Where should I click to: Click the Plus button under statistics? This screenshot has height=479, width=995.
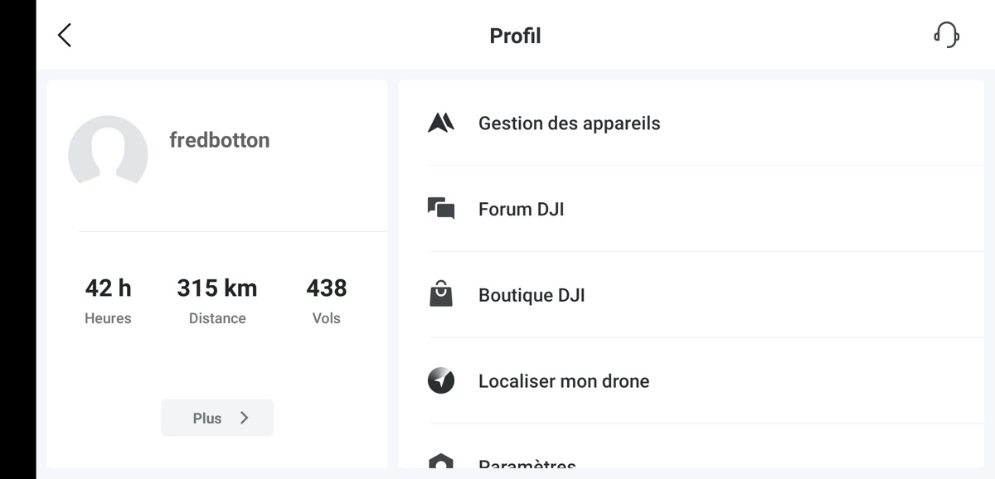click(217, 418)
